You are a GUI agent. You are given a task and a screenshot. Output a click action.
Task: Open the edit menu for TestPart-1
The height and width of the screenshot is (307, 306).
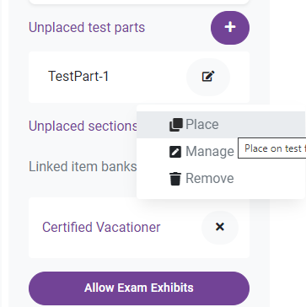208,77
